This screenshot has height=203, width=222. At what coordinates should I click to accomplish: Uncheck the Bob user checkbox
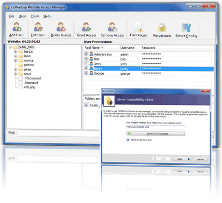click(x=86, y=59)
